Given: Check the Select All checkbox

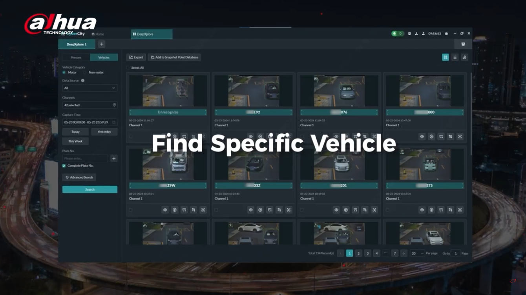Looking at the screenshot, I should tap(128, 68).
